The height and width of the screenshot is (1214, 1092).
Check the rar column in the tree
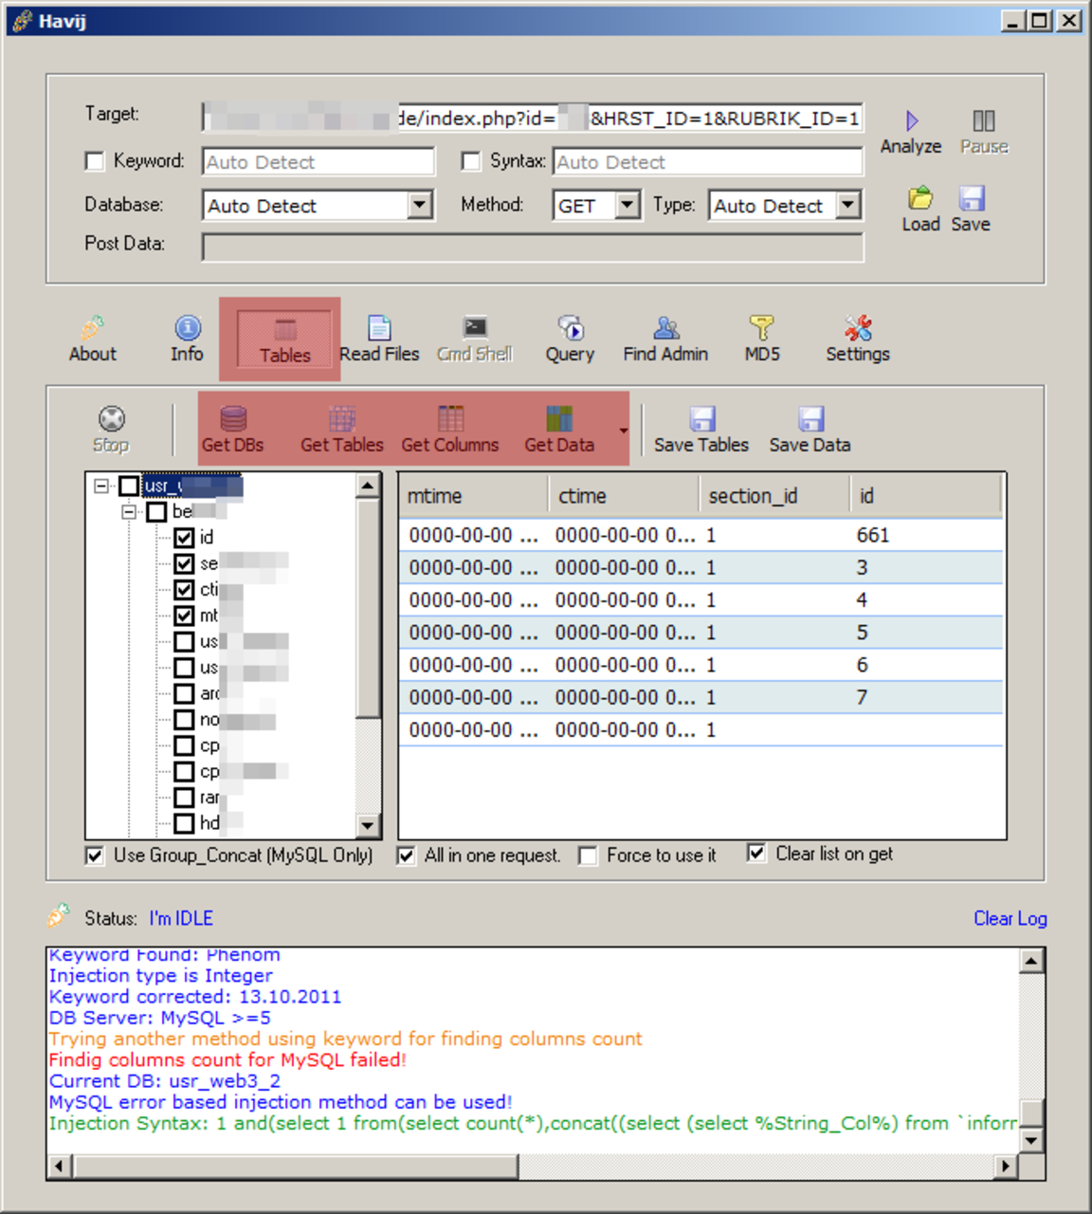point(185,798)
